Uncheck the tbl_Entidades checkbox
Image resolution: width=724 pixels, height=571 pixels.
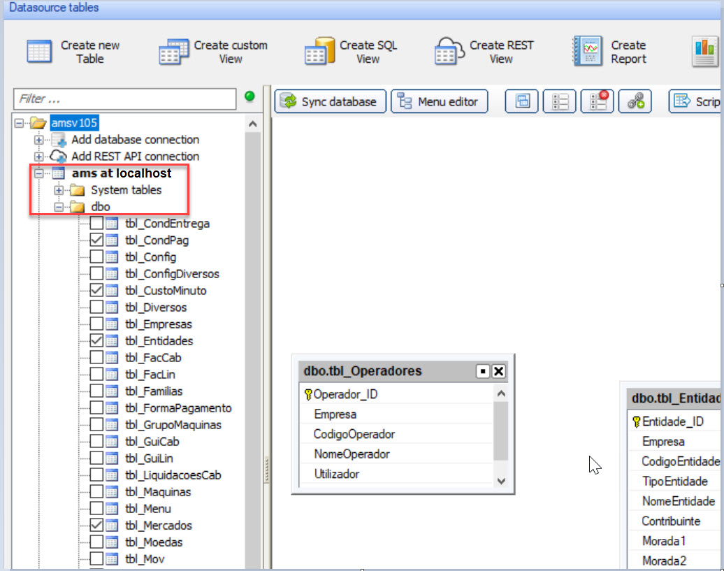(x=96, y=340)
